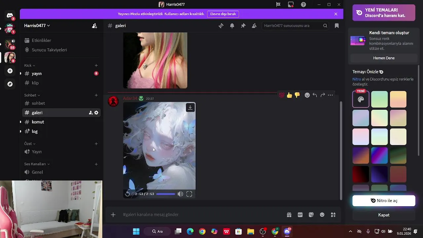Screen dimensions: 423x238
Task: Open emoji picker in message bar
Action: pos(322,215)
